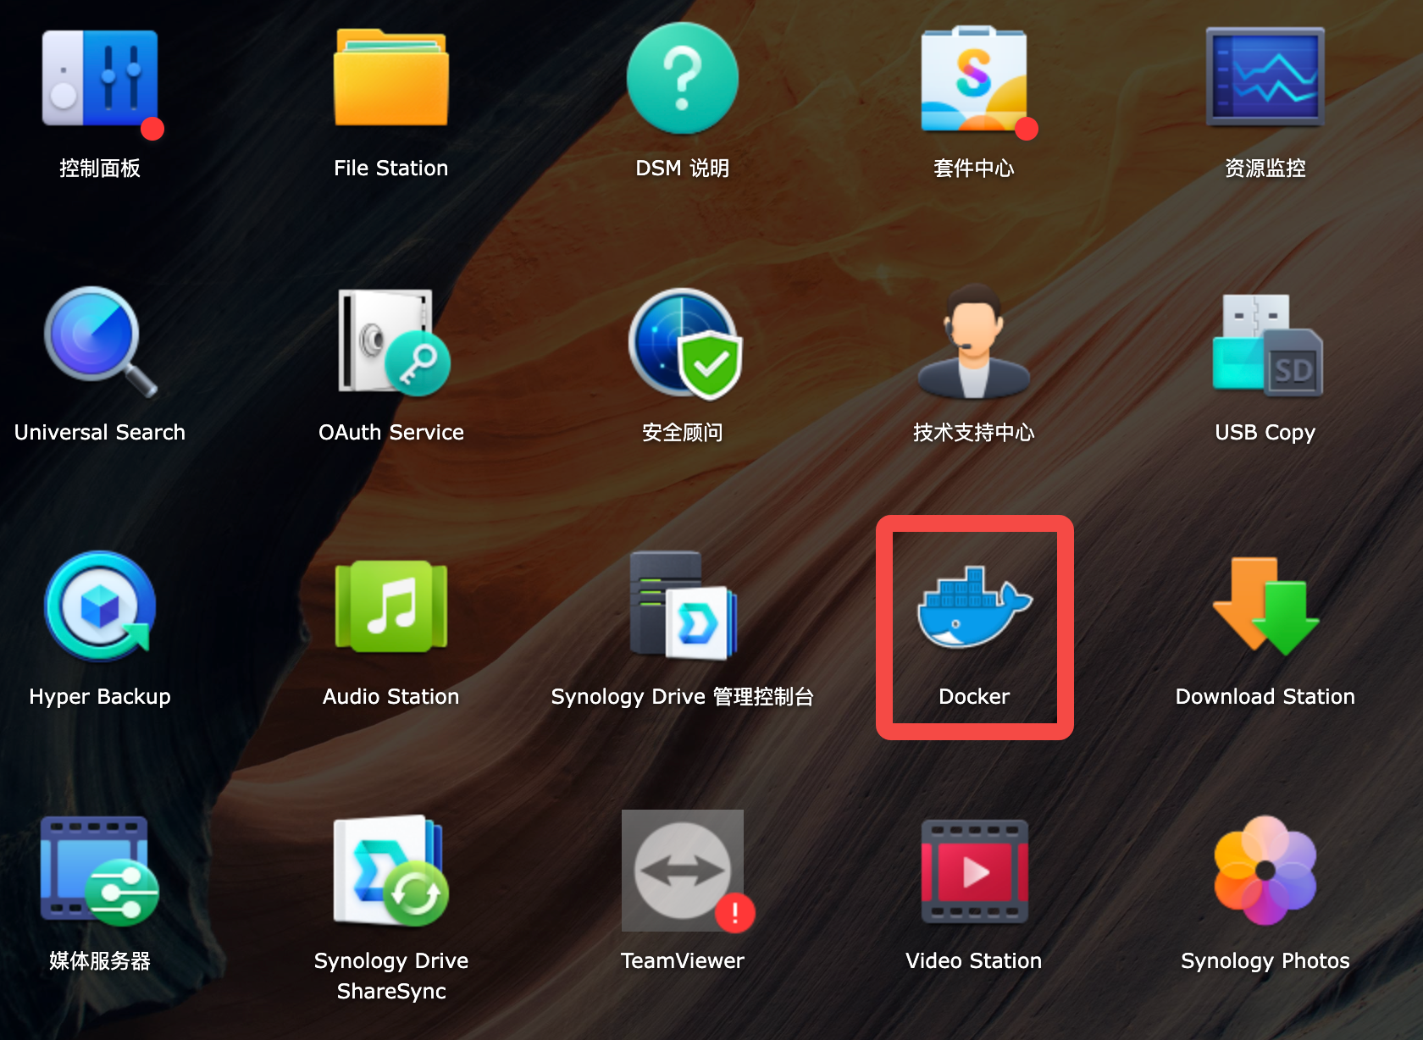
Task: Open 媒体服务器 media server icon
Action: 100,871
